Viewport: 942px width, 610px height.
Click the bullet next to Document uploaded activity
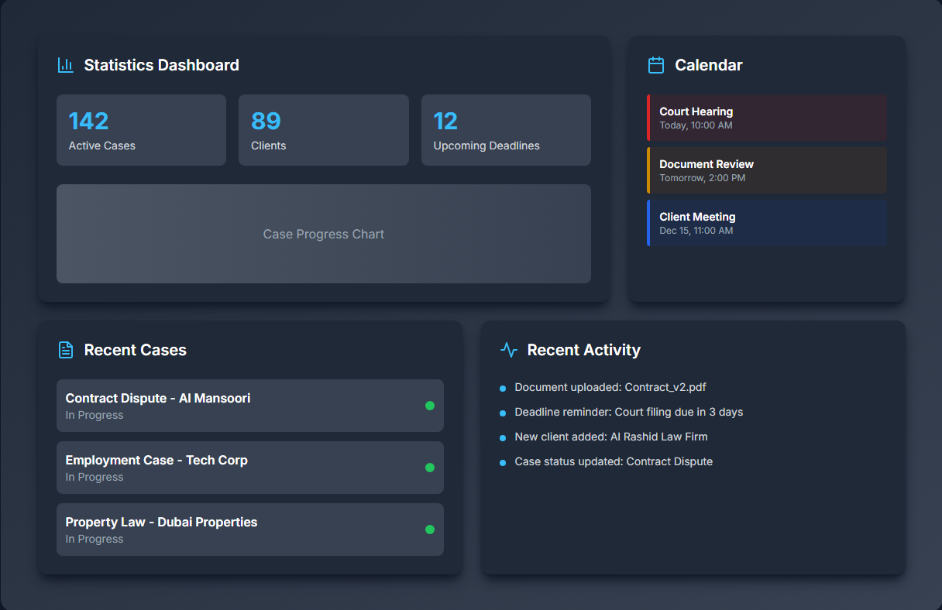pos(503,388)
